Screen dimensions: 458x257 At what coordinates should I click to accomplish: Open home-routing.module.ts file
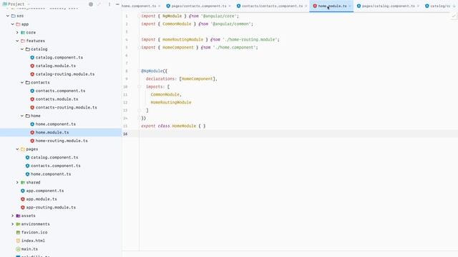point(62,141)
